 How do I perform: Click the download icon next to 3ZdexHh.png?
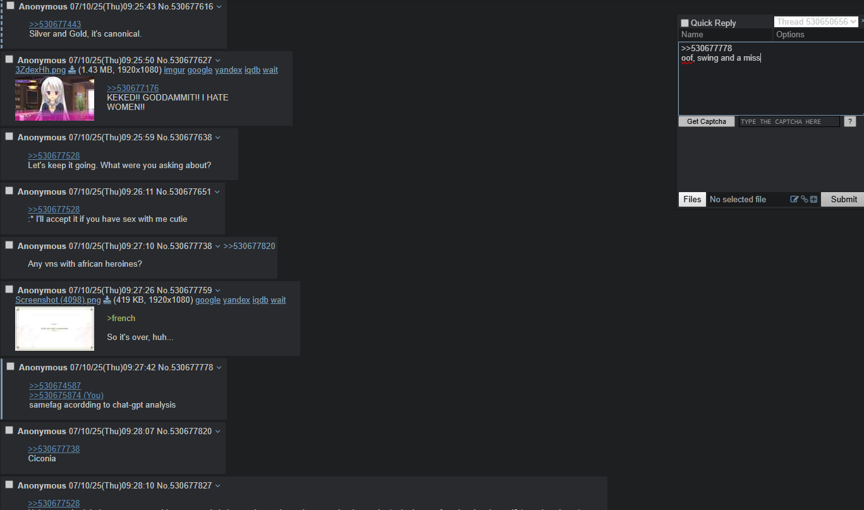72,70
